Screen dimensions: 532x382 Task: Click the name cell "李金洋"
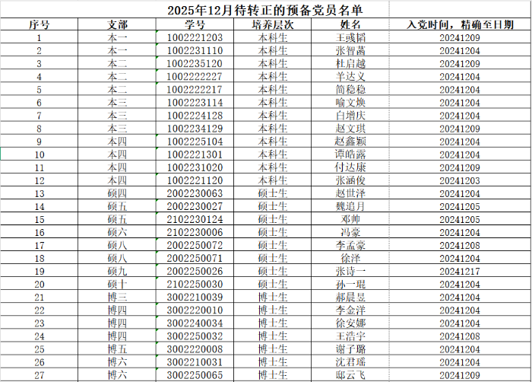pos(350,310)
